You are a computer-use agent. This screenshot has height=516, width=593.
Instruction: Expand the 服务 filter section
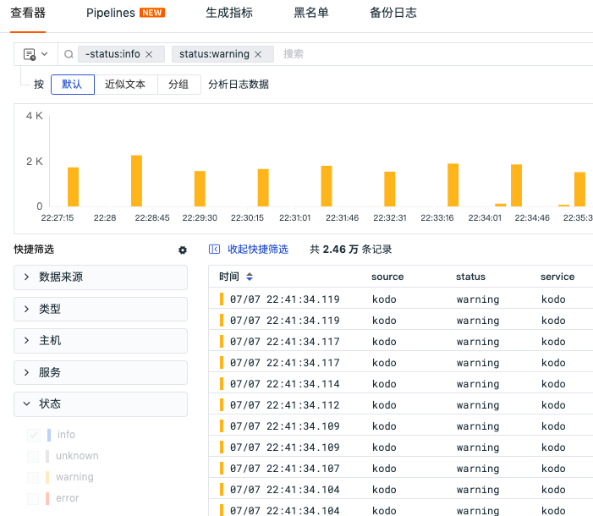[x=101, y=373]
